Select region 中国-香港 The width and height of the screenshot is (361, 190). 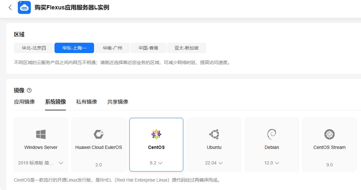148,48
